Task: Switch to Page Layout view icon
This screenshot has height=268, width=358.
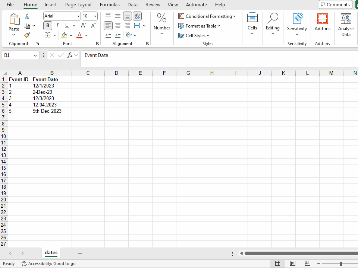Action: (293, 264)
